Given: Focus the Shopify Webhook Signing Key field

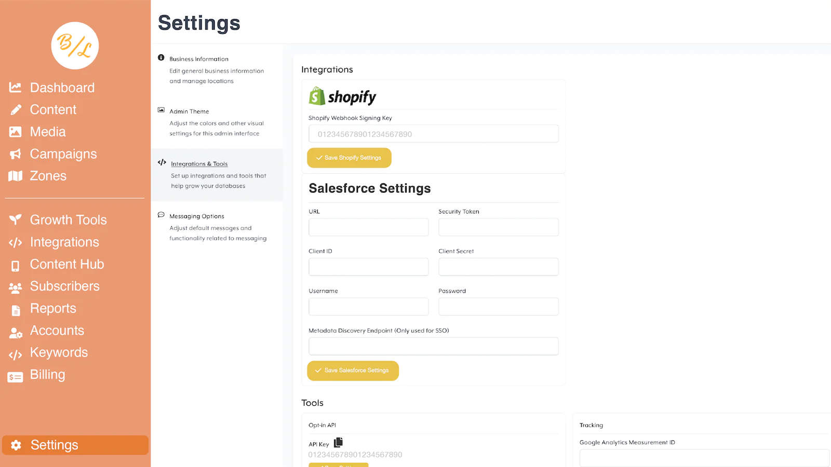Looking at the screenshot, I should pos(434,134).
